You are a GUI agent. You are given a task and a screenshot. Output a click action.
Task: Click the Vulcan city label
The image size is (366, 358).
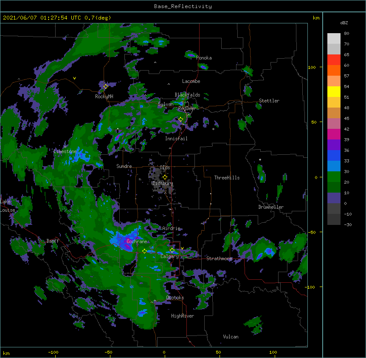click(x=231, y=337)
